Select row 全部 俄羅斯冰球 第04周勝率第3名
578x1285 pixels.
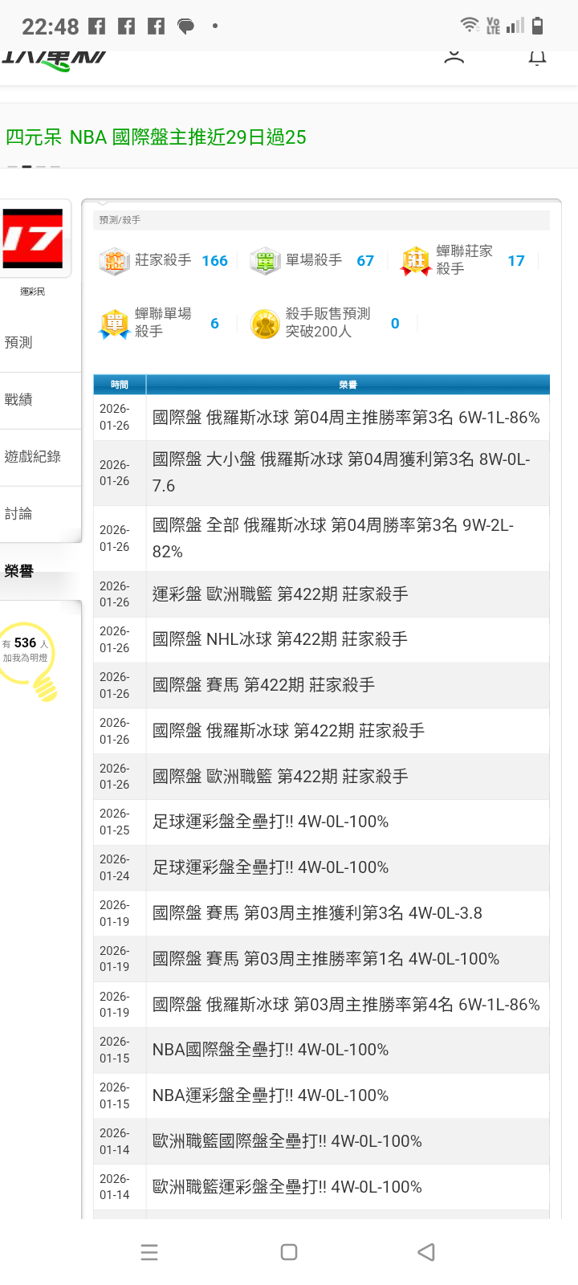coord(321,538)
